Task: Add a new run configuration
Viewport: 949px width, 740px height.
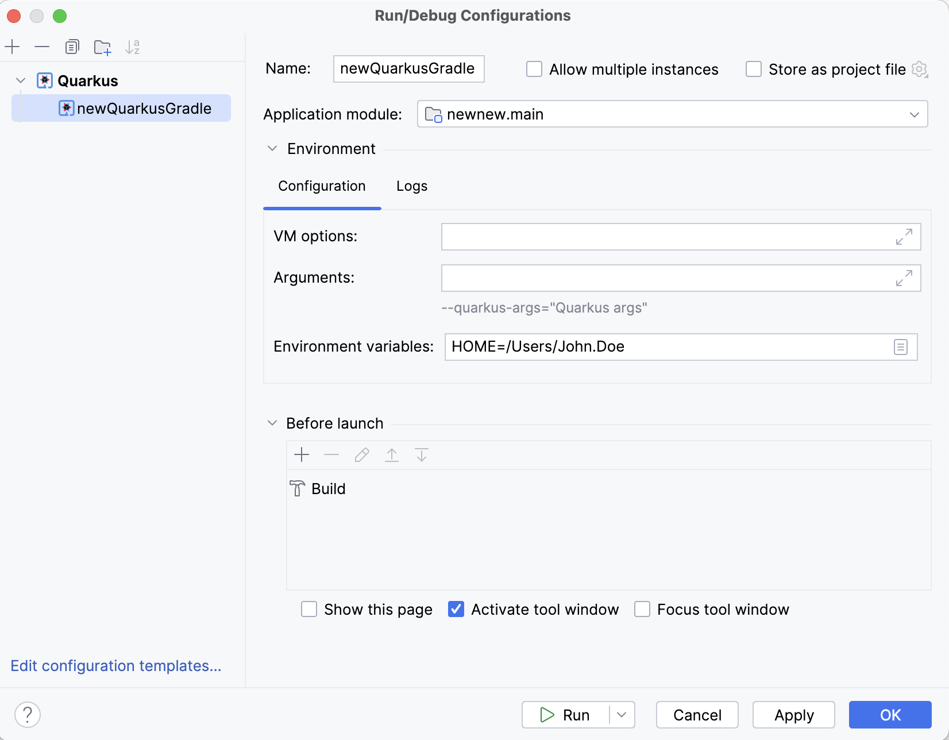Action: 12,47
